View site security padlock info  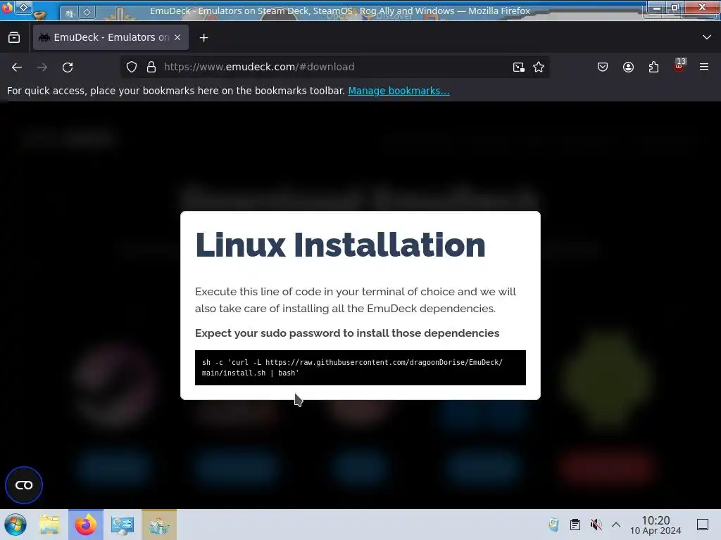(151, 67)
